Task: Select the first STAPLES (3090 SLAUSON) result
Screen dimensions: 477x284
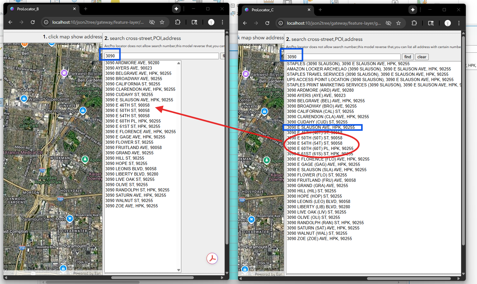Action: click(x=348, y=64)
